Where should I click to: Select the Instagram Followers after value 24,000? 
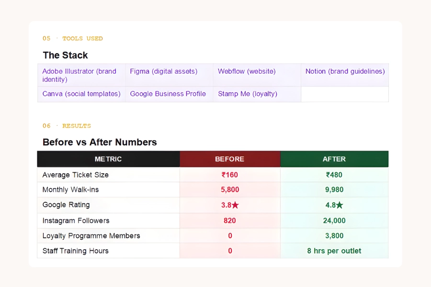pos(334,221)
